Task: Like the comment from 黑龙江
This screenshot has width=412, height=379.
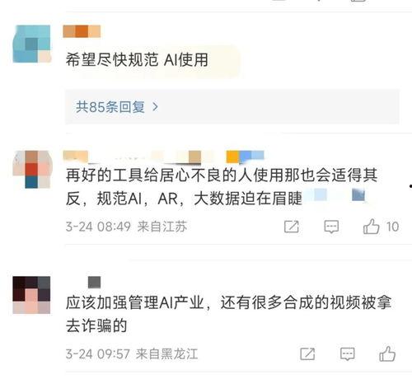Action: (387, 353)
